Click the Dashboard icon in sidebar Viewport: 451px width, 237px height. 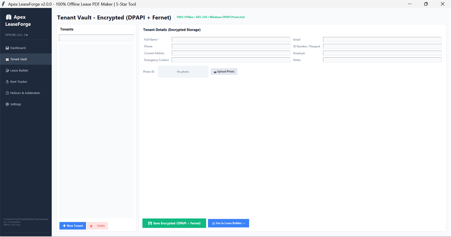pos(7,48)
